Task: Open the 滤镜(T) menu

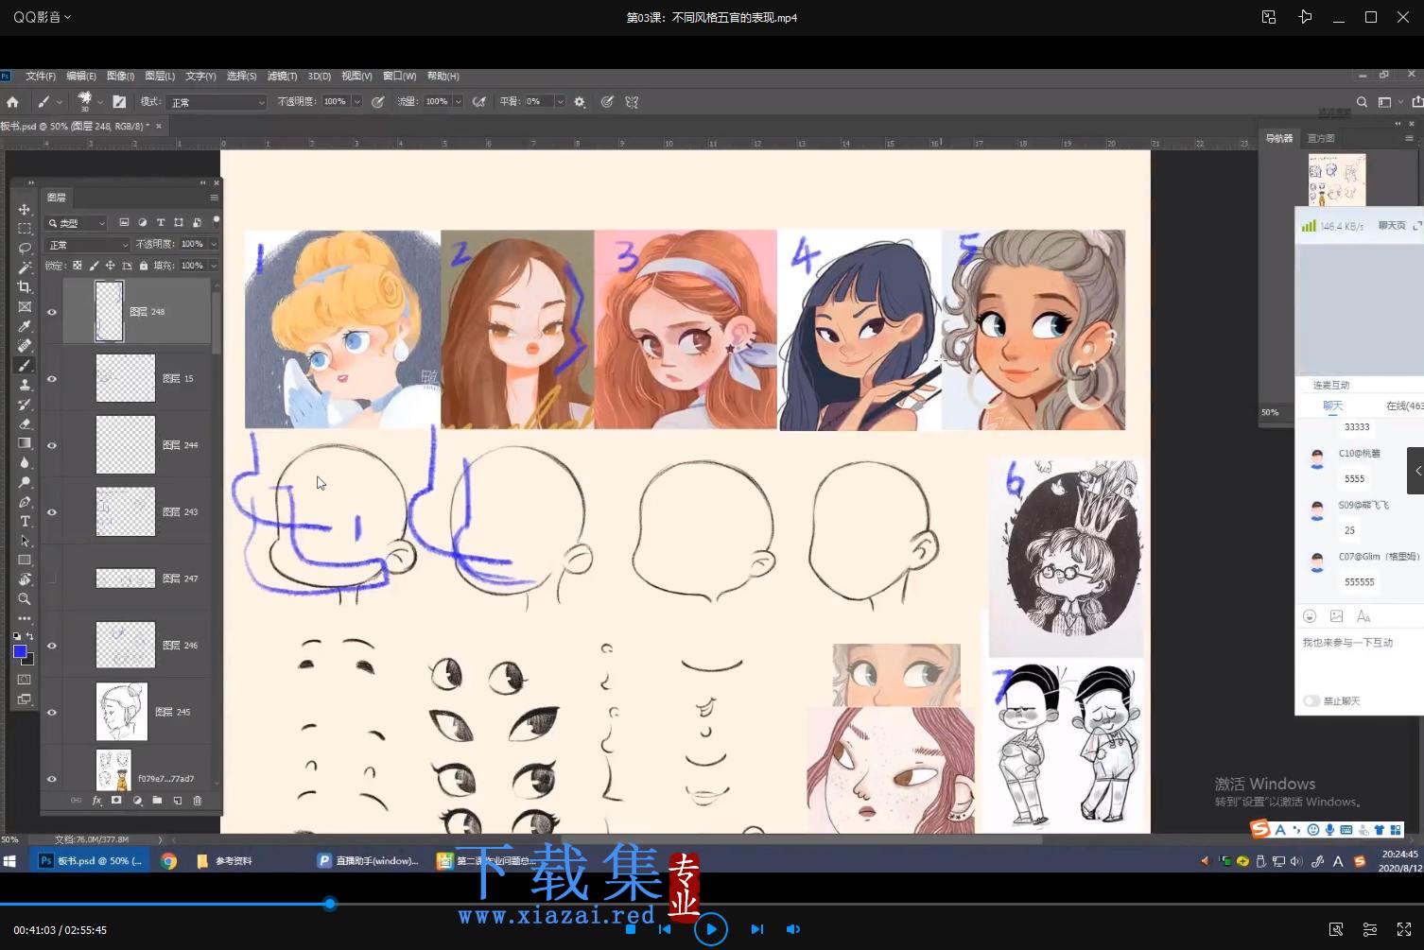Action: pyautogui.click(x=282, y=77)
